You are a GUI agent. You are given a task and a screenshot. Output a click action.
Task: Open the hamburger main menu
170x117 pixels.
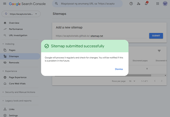(5, 4)
